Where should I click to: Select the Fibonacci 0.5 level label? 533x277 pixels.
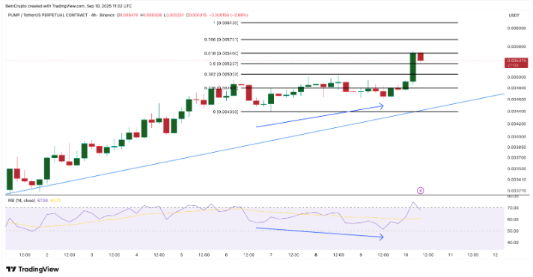[224, 64]
